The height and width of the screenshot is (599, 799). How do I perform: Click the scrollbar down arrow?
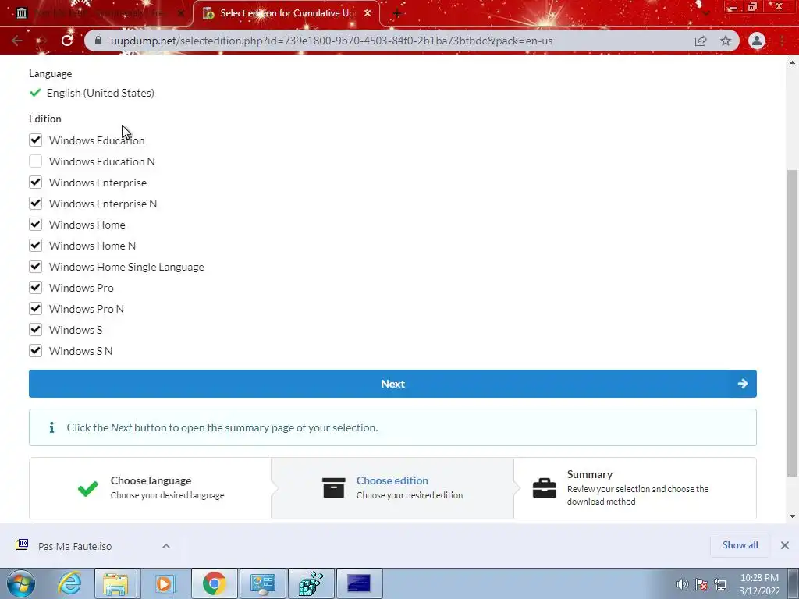click(793, 516)
